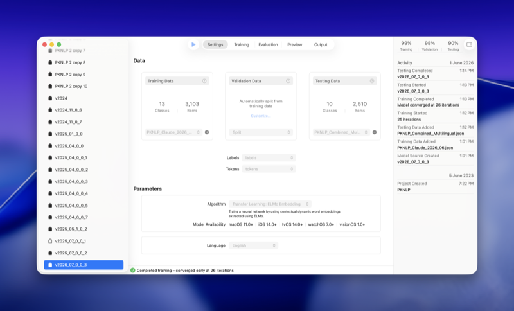The image size is (514, 311).
Task: Click Model converged at 26 iterations entry
Action: 436,102
